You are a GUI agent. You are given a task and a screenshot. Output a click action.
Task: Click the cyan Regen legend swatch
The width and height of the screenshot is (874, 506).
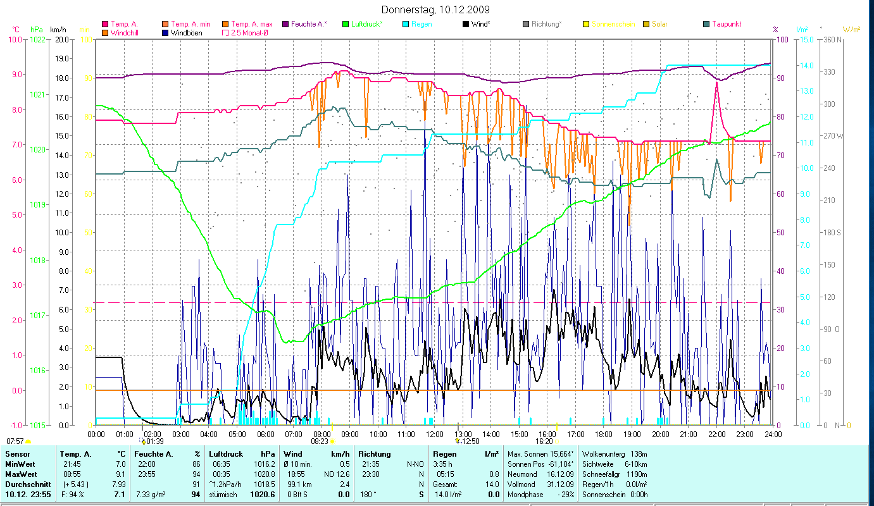tap(406, 24)
